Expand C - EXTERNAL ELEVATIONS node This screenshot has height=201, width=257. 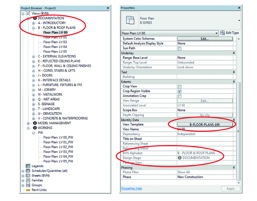(33, 57)
